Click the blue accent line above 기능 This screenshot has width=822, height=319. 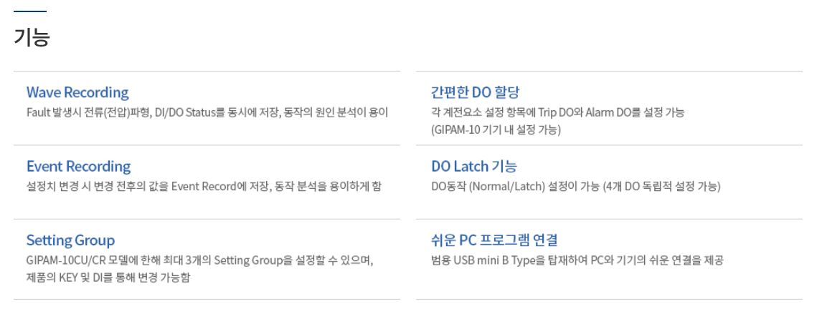coord(30,11)
